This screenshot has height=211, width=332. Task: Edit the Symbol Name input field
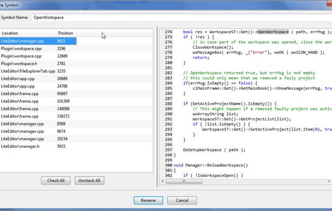182,18
